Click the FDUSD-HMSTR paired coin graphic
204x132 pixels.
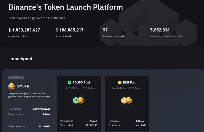point(78,100)
